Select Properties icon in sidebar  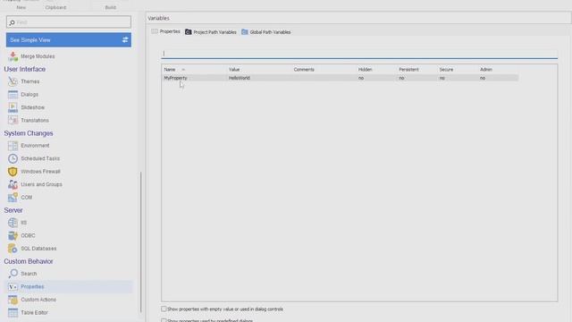coord(13,286)
